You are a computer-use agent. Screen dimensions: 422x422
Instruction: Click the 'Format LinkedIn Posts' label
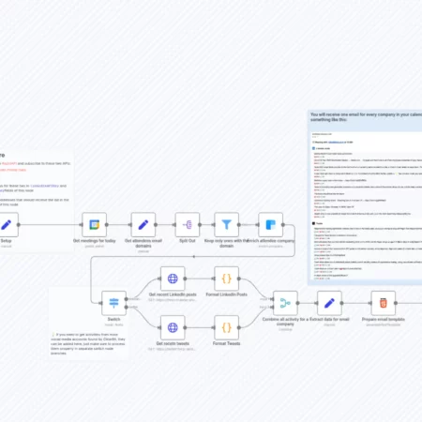click(227, 294)
